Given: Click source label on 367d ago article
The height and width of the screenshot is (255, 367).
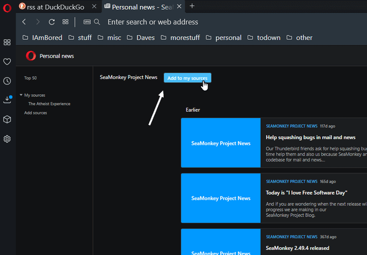Looking at the screenshot, I should 292,237.
